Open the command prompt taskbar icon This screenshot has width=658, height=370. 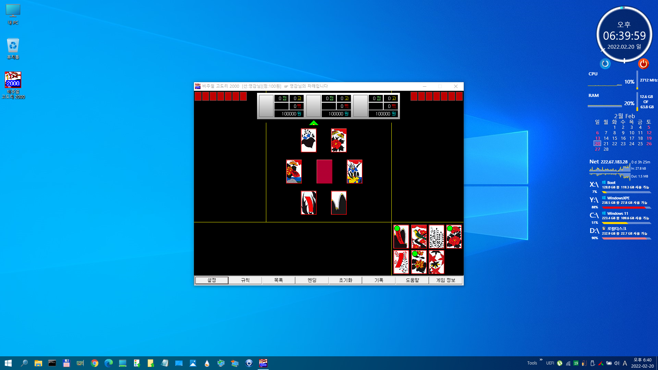coord(52,363)
